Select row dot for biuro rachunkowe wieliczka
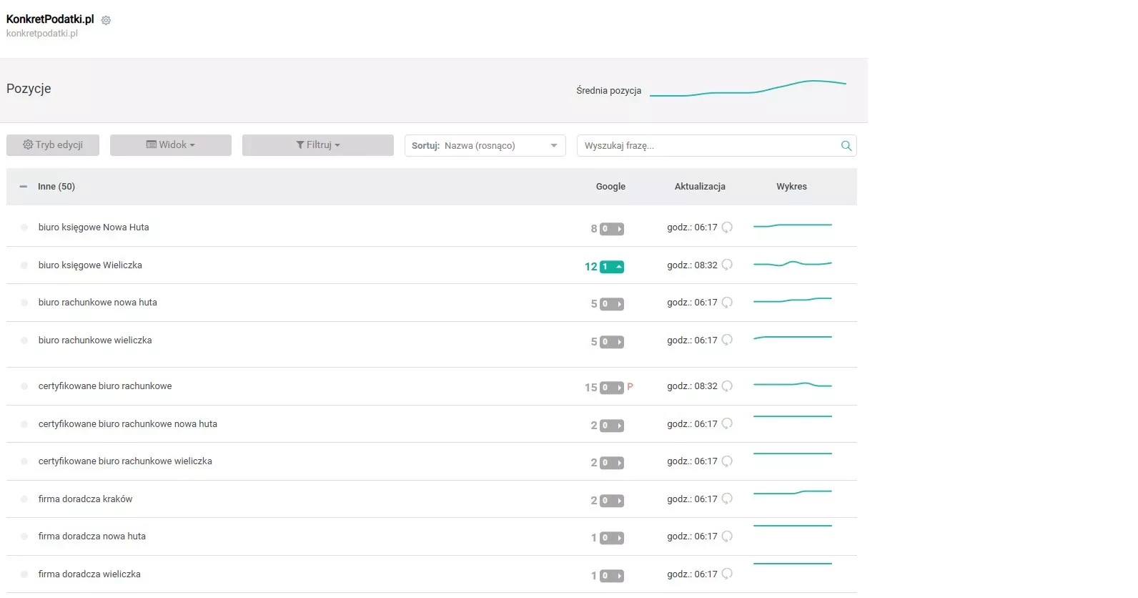The image size is (1138, 598). pyautogui.click(x=24, y=340)
